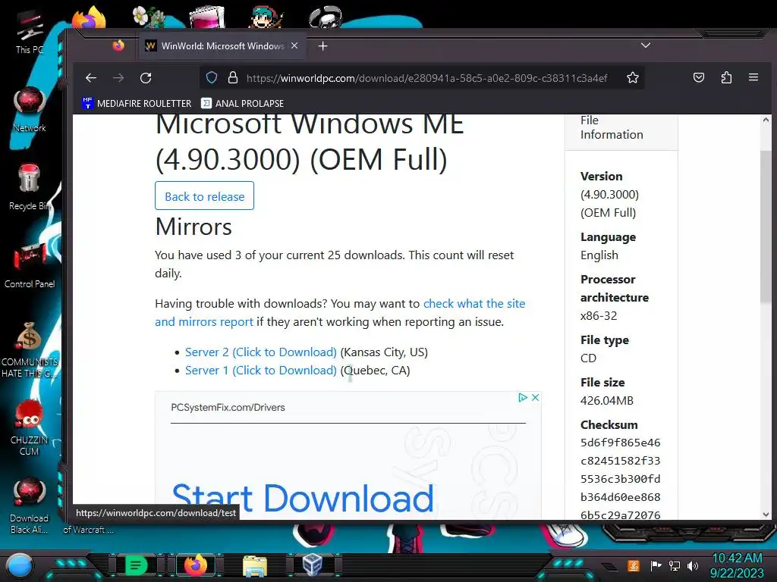
Task: Close the advertisement with X icon
Action: tap(535, 397)
